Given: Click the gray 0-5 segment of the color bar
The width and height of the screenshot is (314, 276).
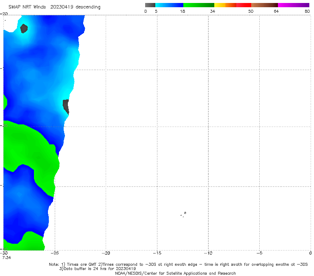Looking at the screenshot, I should point(150,5).
